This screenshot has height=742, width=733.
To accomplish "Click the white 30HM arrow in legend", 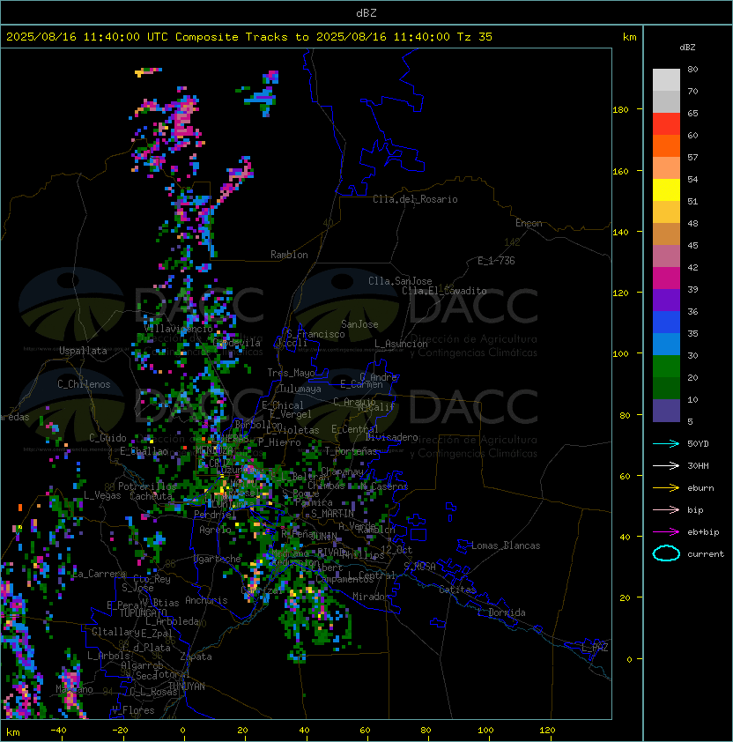I will coord(666,465).
